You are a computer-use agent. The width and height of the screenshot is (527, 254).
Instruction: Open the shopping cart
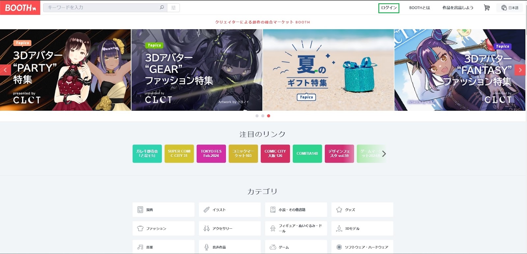[486, 8]
